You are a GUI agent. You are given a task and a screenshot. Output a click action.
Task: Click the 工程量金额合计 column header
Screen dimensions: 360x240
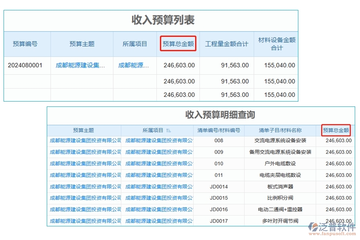[x=227, y=44]
